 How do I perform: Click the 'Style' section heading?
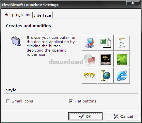pyautogui.click(x=11, y=90)
